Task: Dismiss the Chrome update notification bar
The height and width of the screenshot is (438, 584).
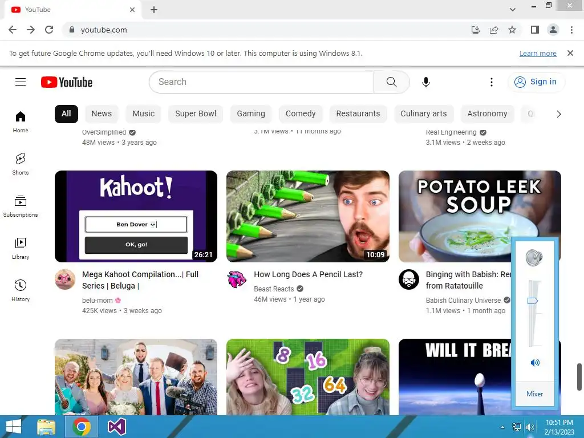Action: pos(570,53)
